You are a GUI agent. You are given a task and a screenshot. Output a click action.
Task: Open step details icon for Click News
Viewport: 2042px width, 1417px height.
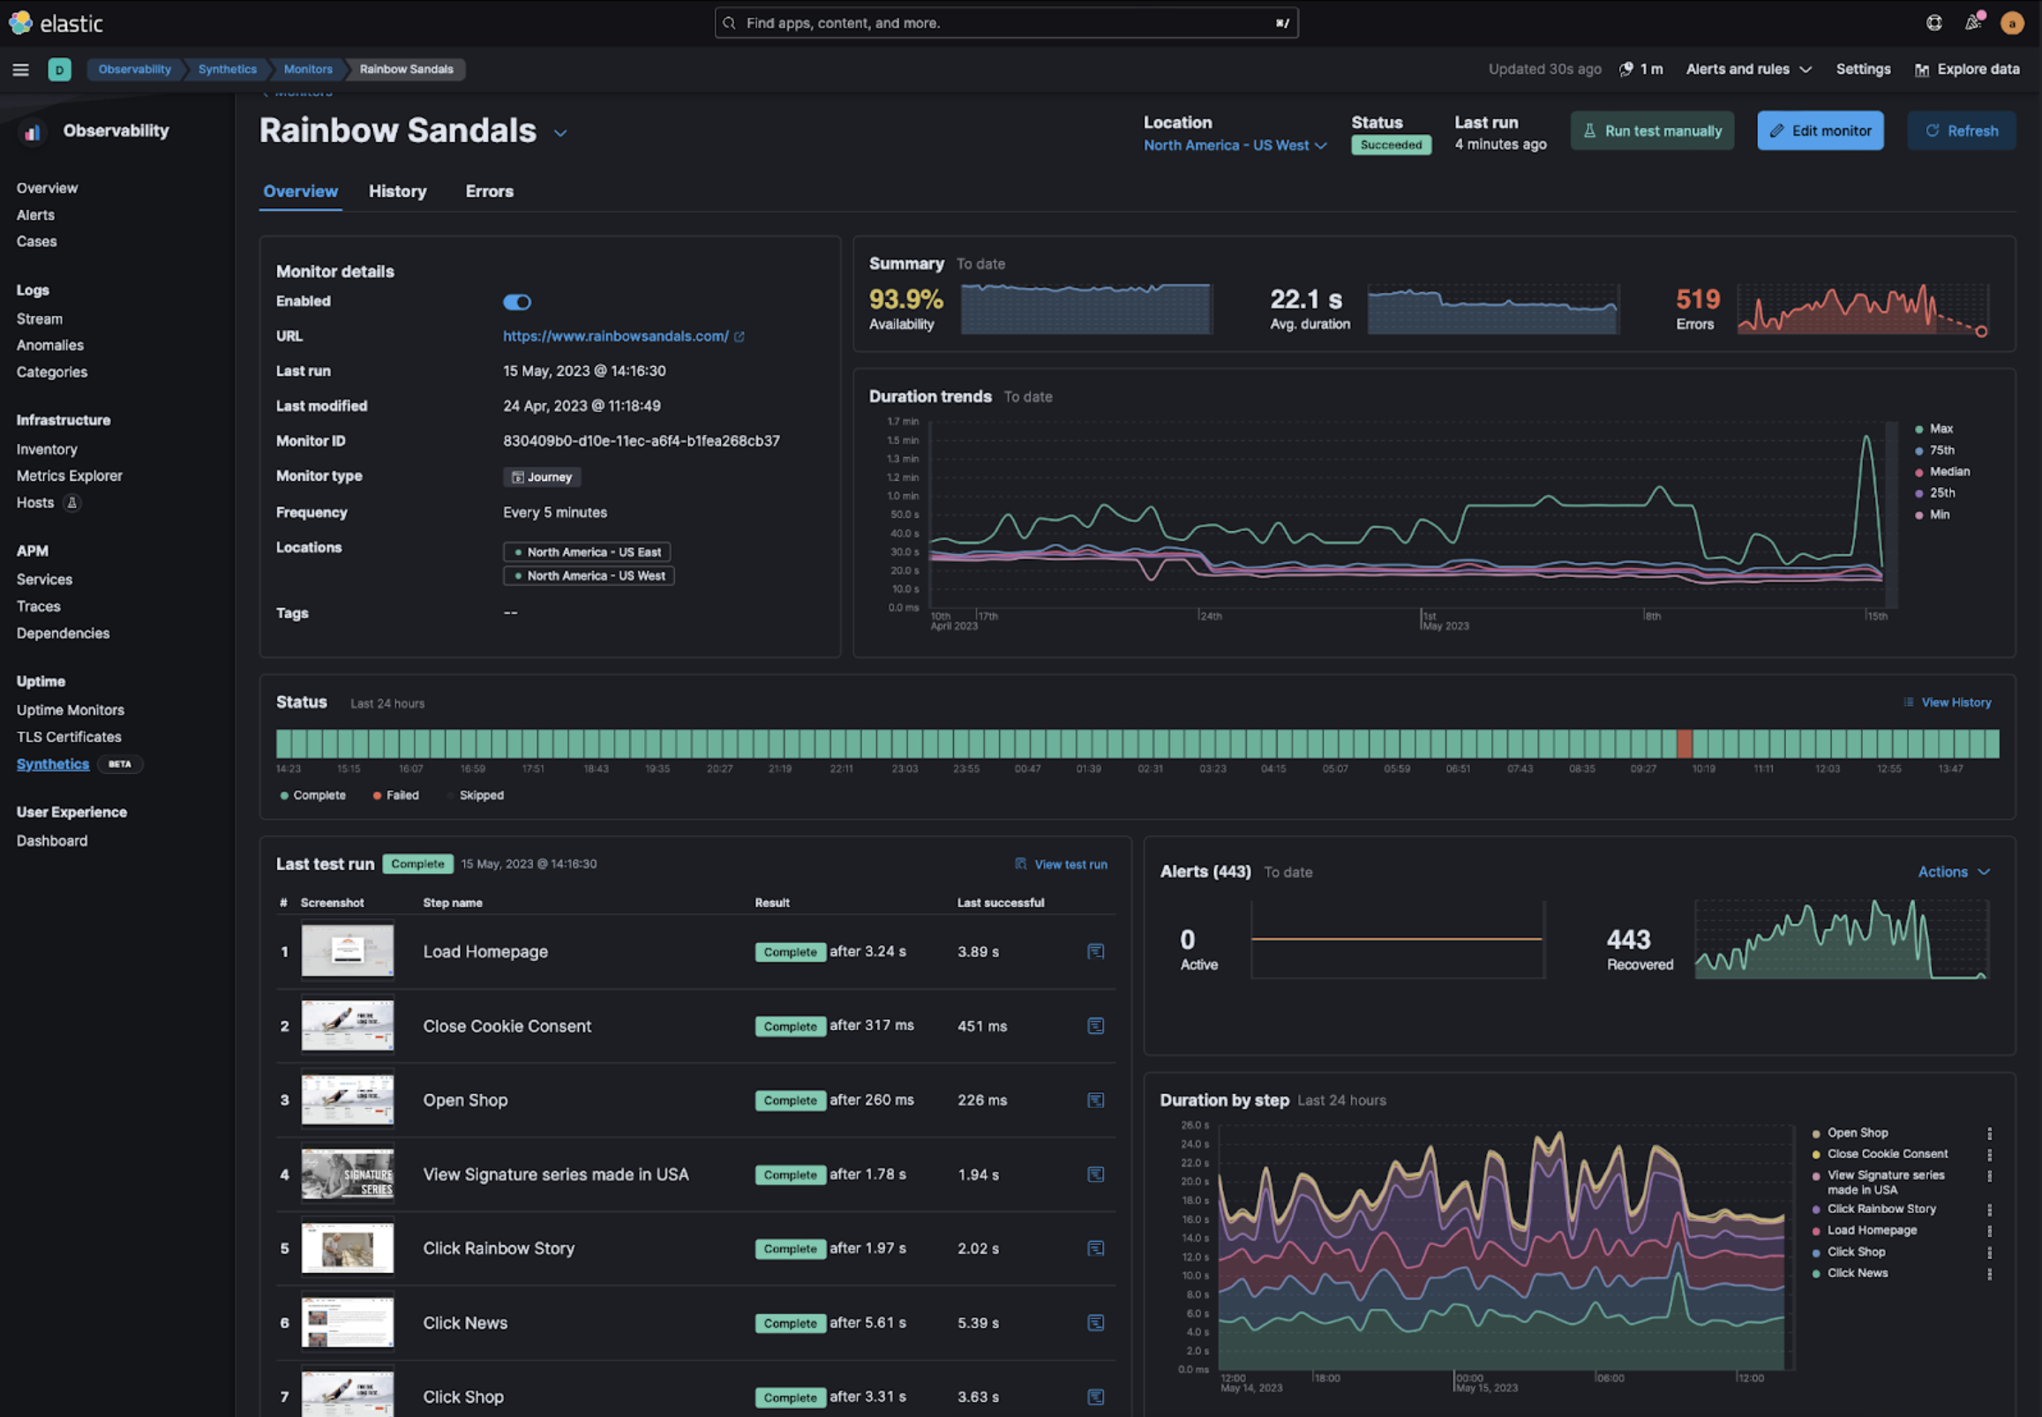1096,1323
